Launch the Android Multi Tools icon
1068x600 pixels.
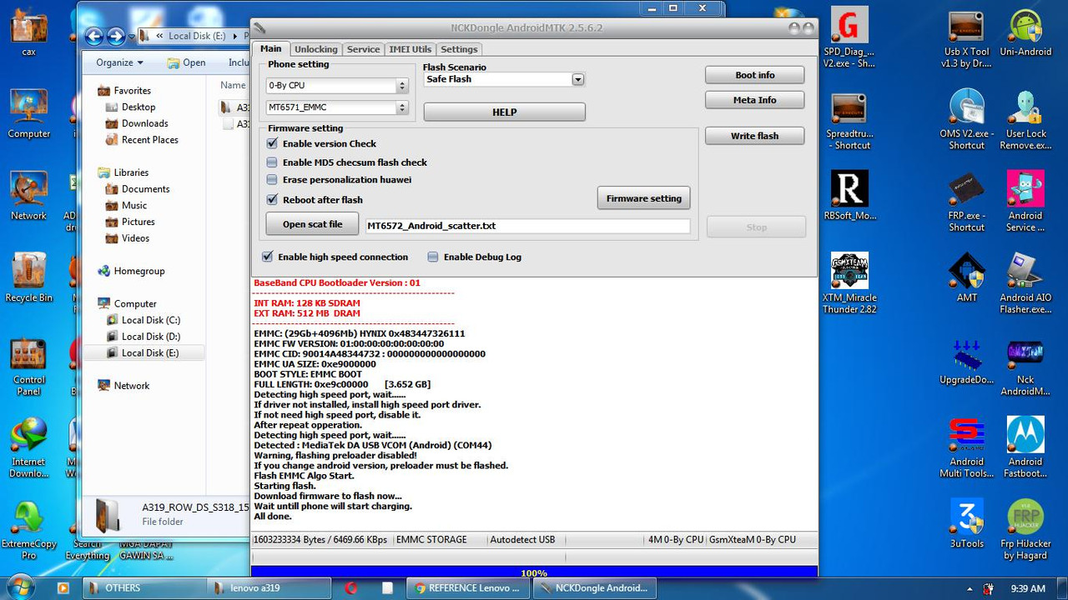coord(966,448)
